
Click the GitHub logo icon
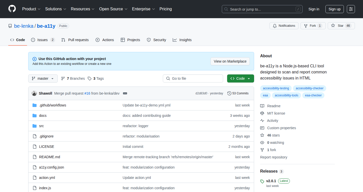(12, 9)
